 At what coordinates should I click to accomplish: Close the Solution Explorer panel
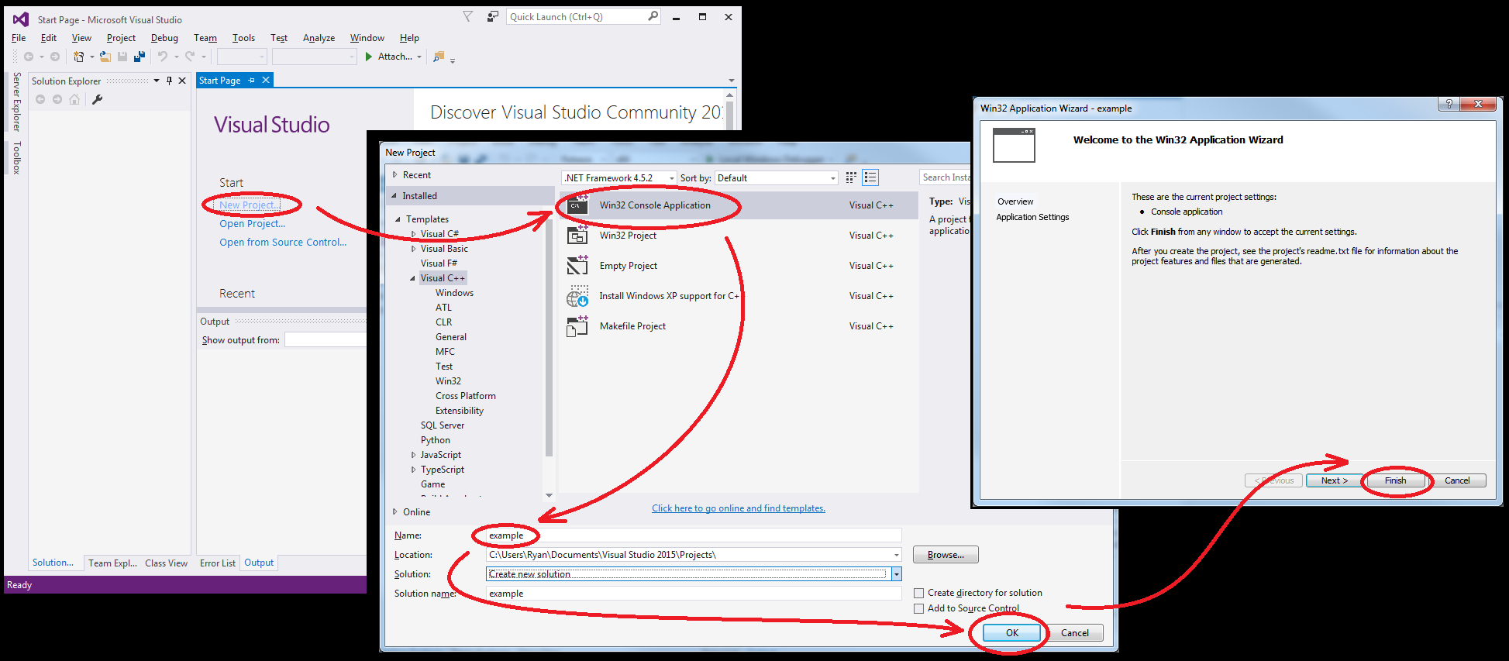pos(182,81)
